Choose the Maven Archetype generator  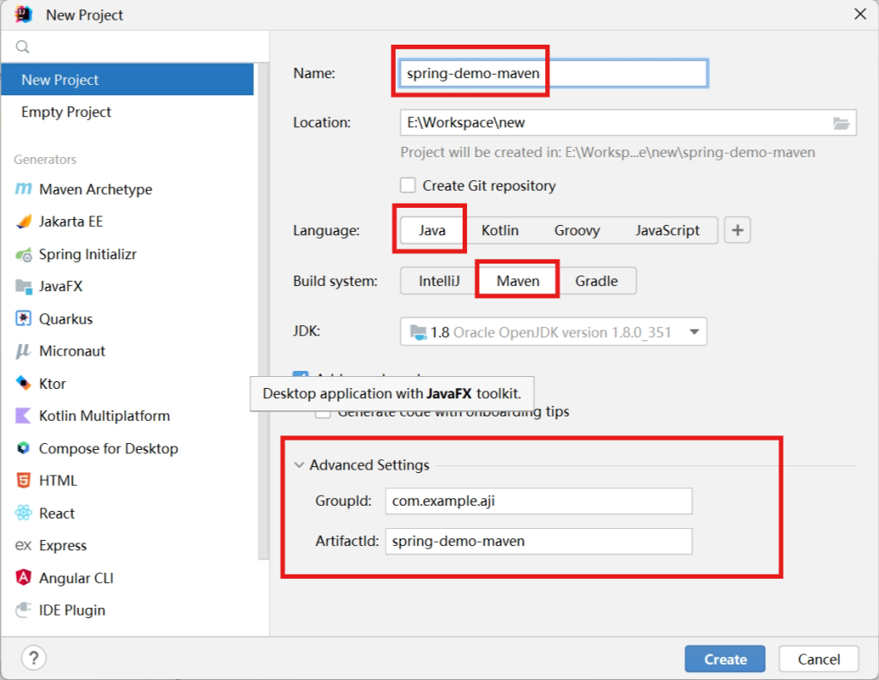(x=127, y=190)
